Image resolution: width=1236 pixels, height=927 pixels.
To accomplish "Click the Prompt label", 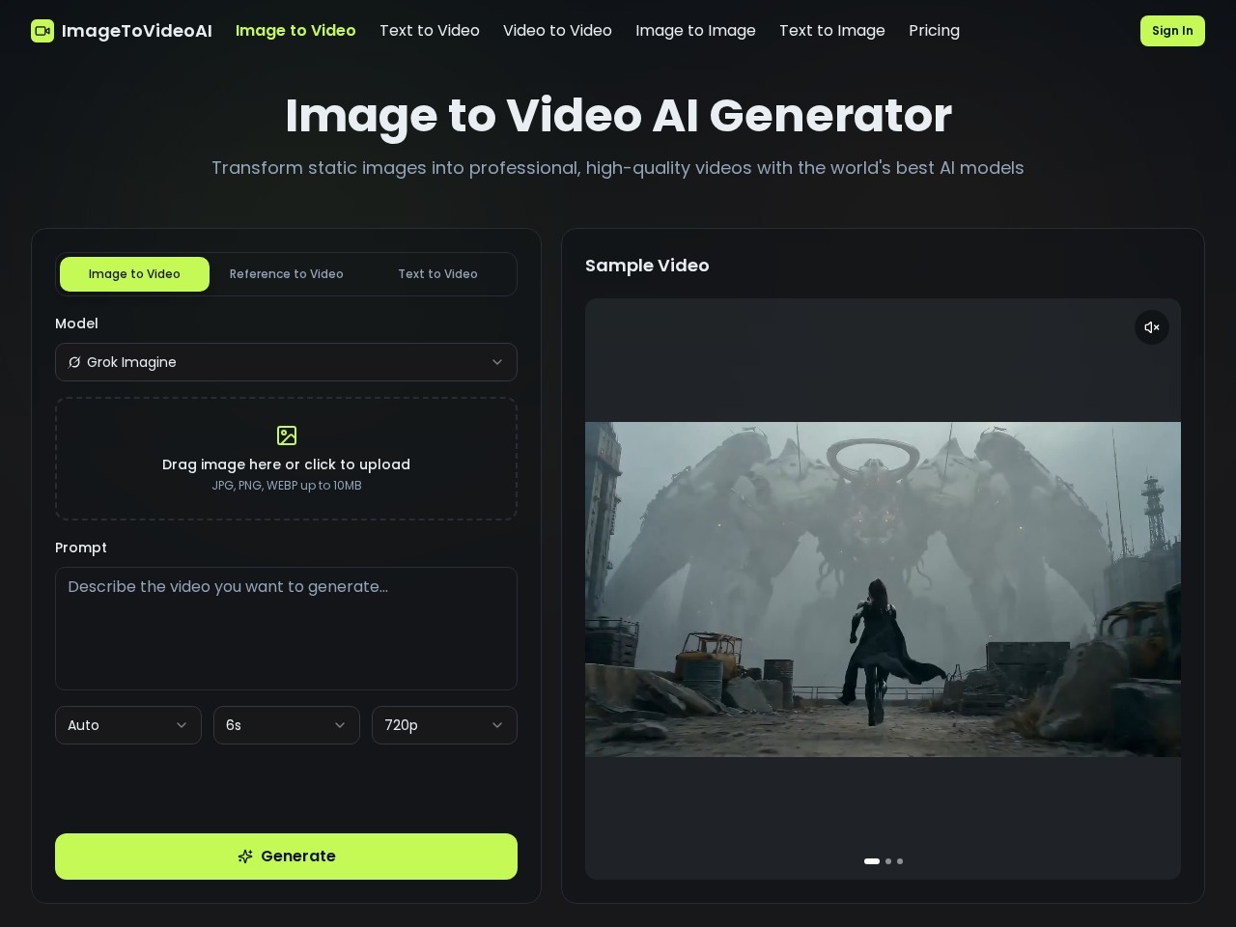I will click(81, 548).
